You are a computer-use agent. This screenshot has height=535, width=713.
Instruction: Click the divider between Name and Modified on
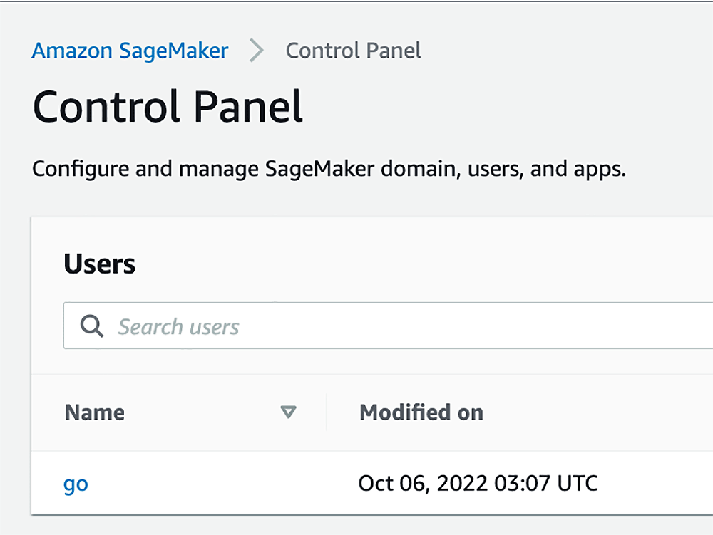[x=327, y=412]
